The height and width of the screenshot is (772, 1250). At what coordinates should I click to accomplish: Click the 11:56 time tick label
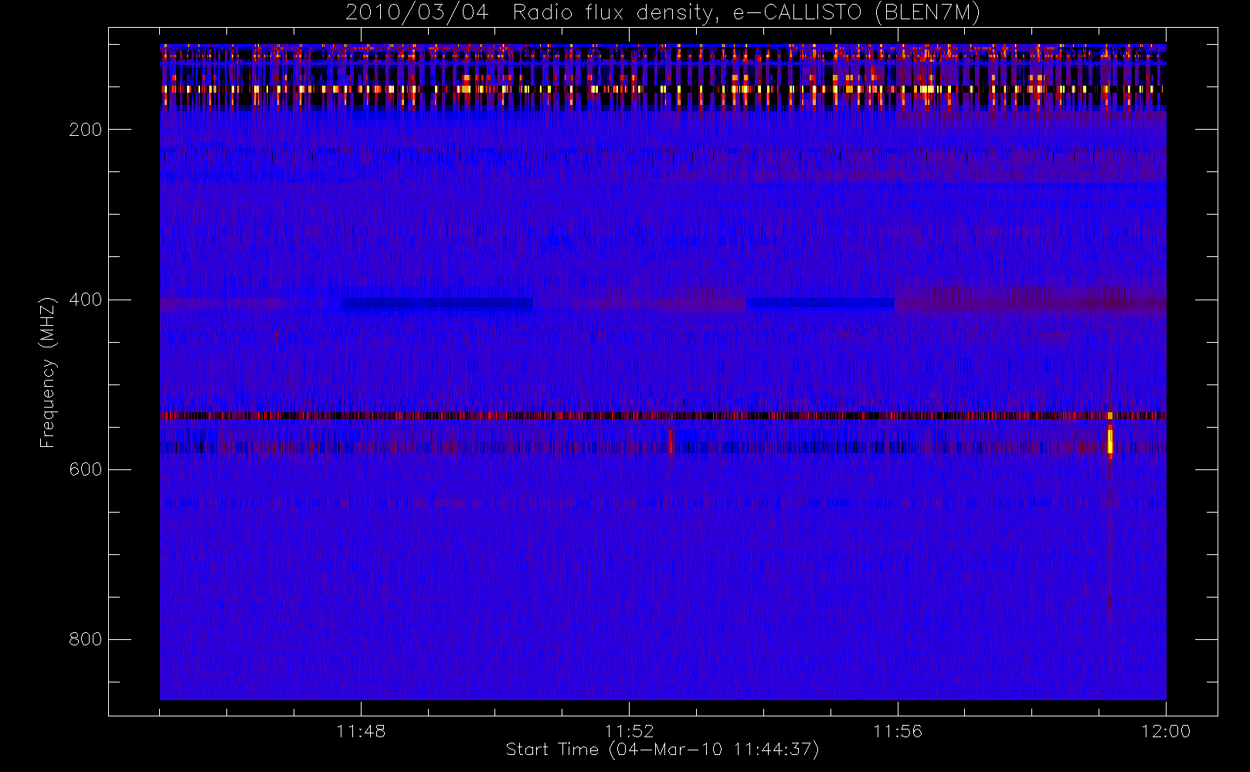[x=898, y=731]
